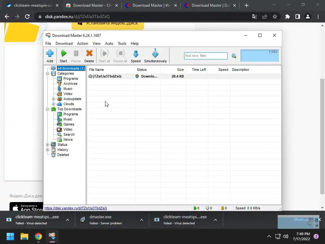This screenshot has height=244, width=325.
Task: Select Games under Top Downloads
Action: [x=69, y=124]
